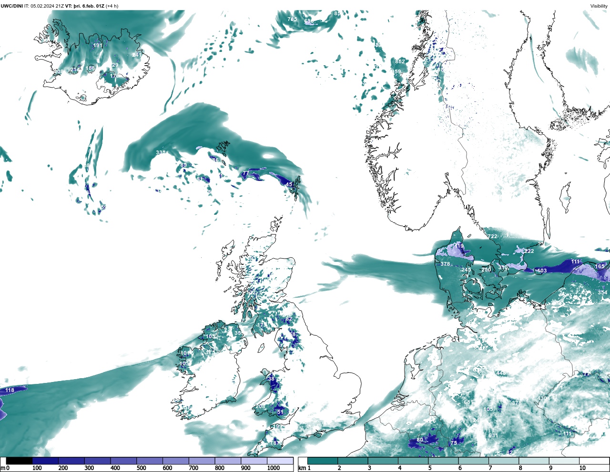The width and height of the screenshot is (610, 472).
Task: Select the '335' value in the Atlantic fog band
Action: point(161,153)
